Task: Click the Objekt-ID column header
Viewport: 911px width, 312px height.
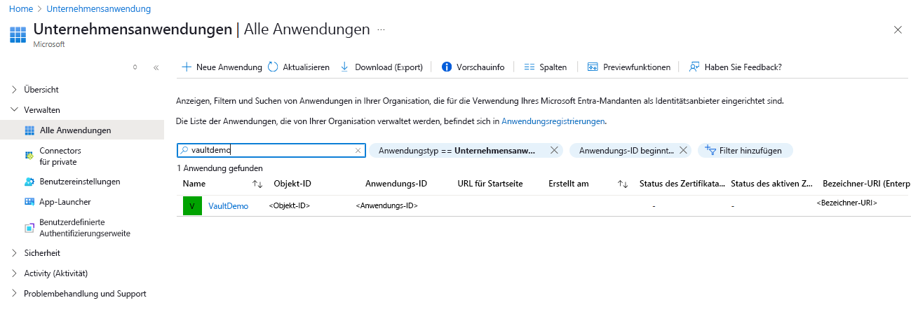Action: pyautogui.click(x=292, y=184)
